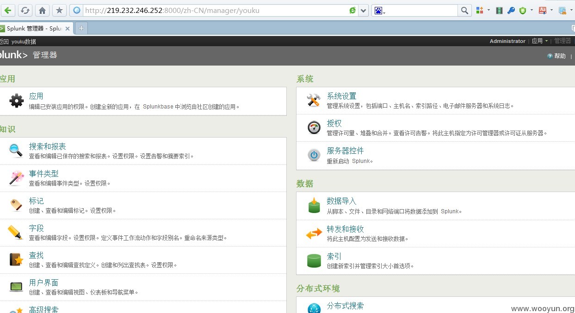The image size is (575, 313).
Task: Click the black gear 应用 icon
Action: pyautogui.click(x=16, y=101)
